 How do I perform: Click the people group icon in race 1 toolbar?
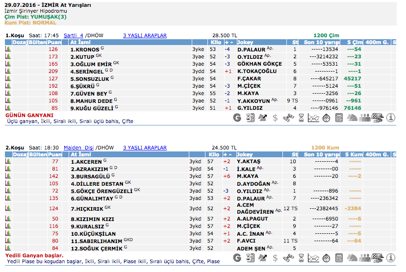[x=365, y=118]
